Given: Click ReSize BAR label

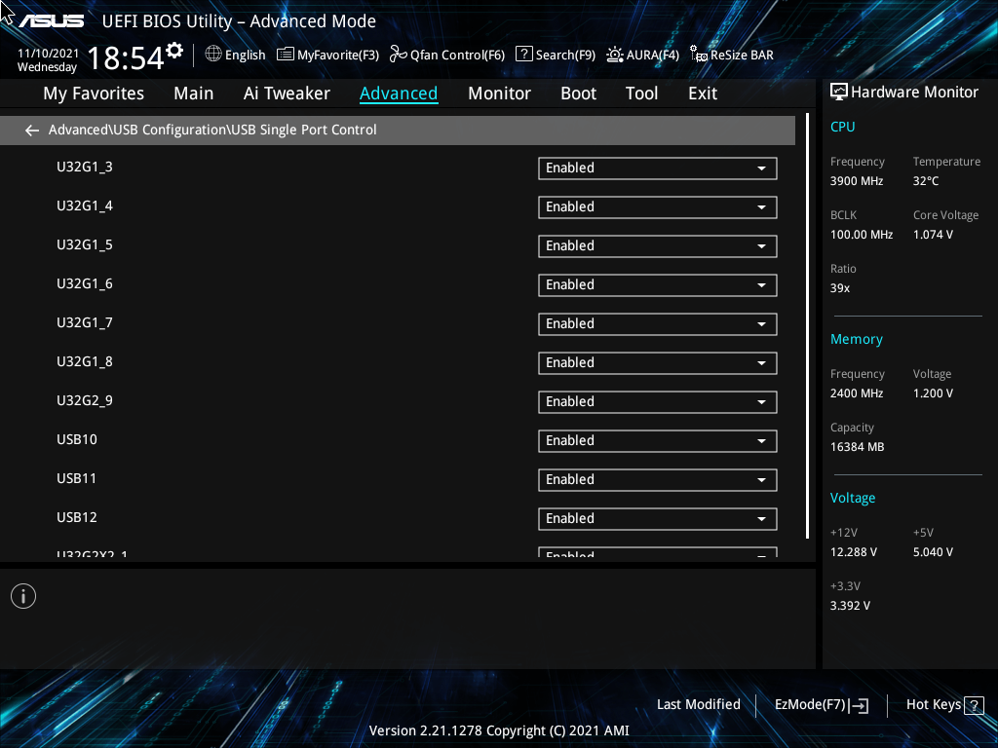Looking at the screenshot, I should (x=742, y=55).
